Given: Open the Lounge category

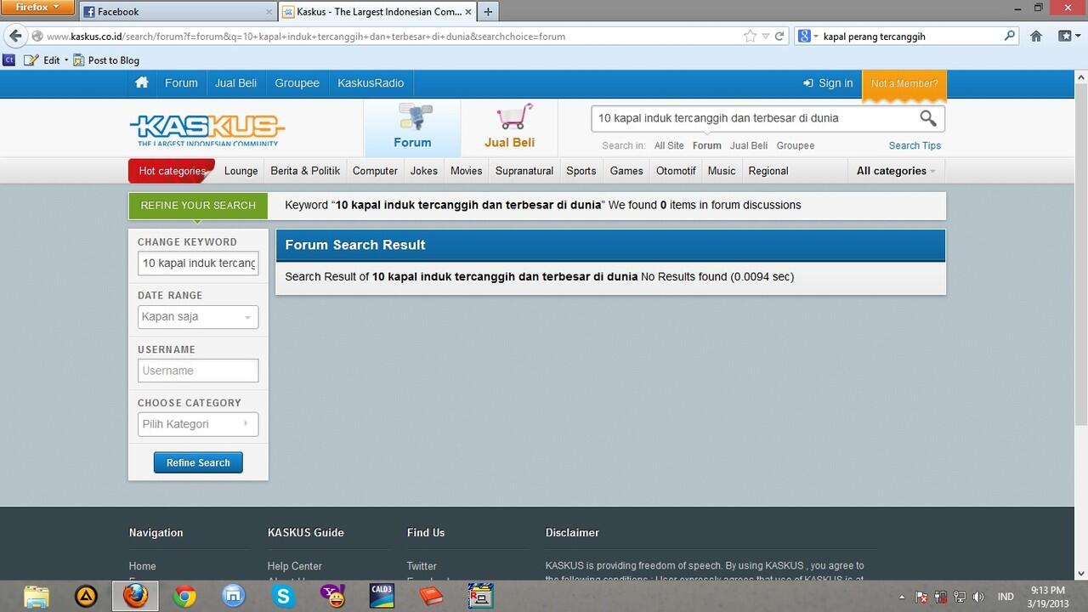Looking at the screenshot, I should (x=241, y=171).
